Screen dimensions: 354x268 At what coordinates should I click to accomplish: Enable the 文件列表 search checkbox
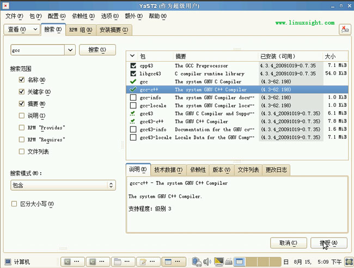pyautogui.click(x=22, y=151)
